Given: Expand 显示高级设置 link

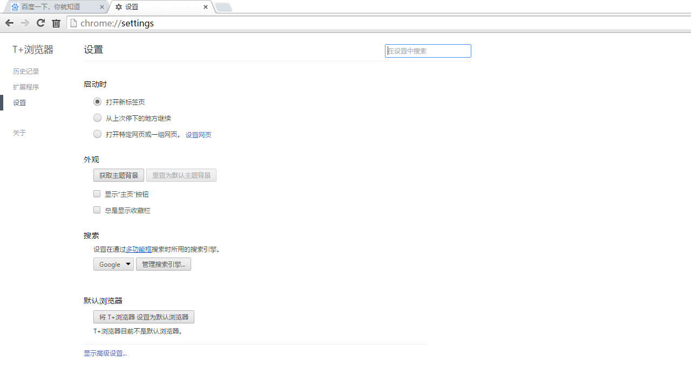Looking at the screenshot, I should tap(105, 354).
